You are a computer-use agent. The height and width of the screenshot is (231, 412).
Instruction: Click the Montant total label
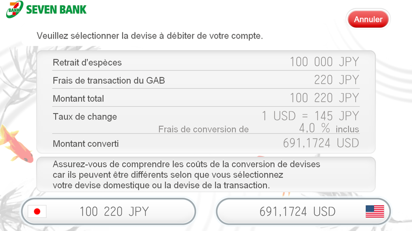[78, 99]
